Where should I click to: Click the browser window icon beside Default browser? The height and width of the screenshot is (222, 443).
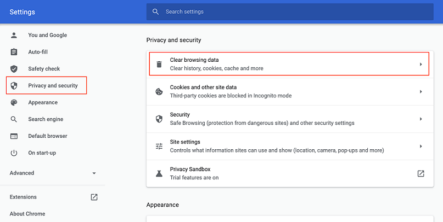14,136
